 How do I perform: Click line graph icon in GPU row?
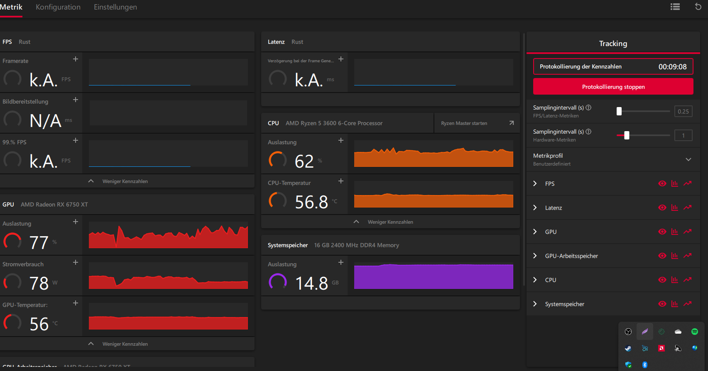pyautogui.click(x=688, y=232)
